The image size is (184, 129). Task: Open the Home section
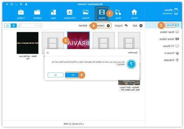tap(134, 14)
